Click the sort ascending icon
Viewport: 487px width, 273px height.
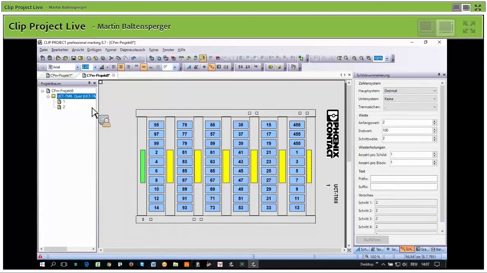point(240,67)
